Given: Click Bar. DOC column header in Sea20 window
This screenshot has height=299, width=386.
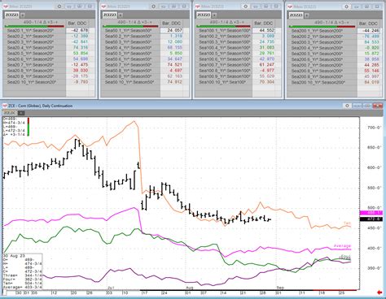Looking at the screenshot, I should [77, 23].
